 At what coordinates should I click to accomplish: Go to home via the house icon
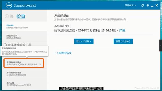click(12, 16)
